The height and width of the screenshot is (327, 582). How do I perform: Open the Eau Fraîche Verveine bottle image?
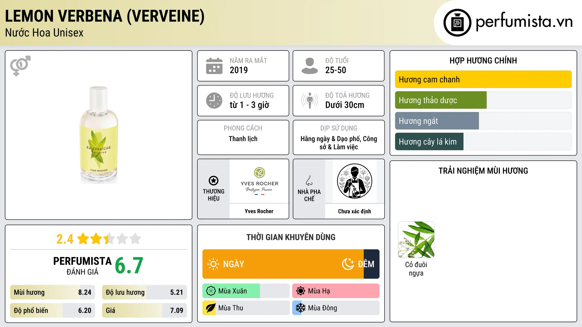tap(99, 135)
